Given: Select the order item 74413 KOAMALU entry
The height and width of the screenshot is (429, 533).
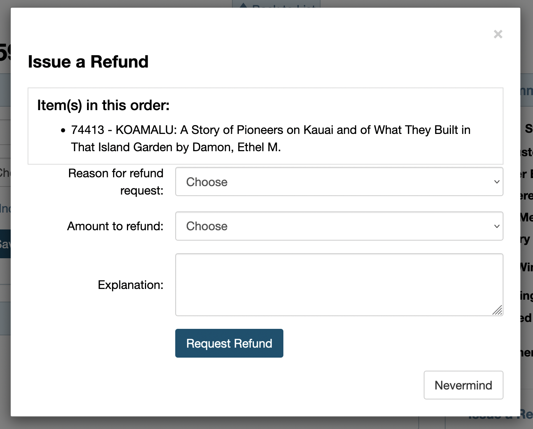Looking at the screenshot, I should [x=270, y=138].
